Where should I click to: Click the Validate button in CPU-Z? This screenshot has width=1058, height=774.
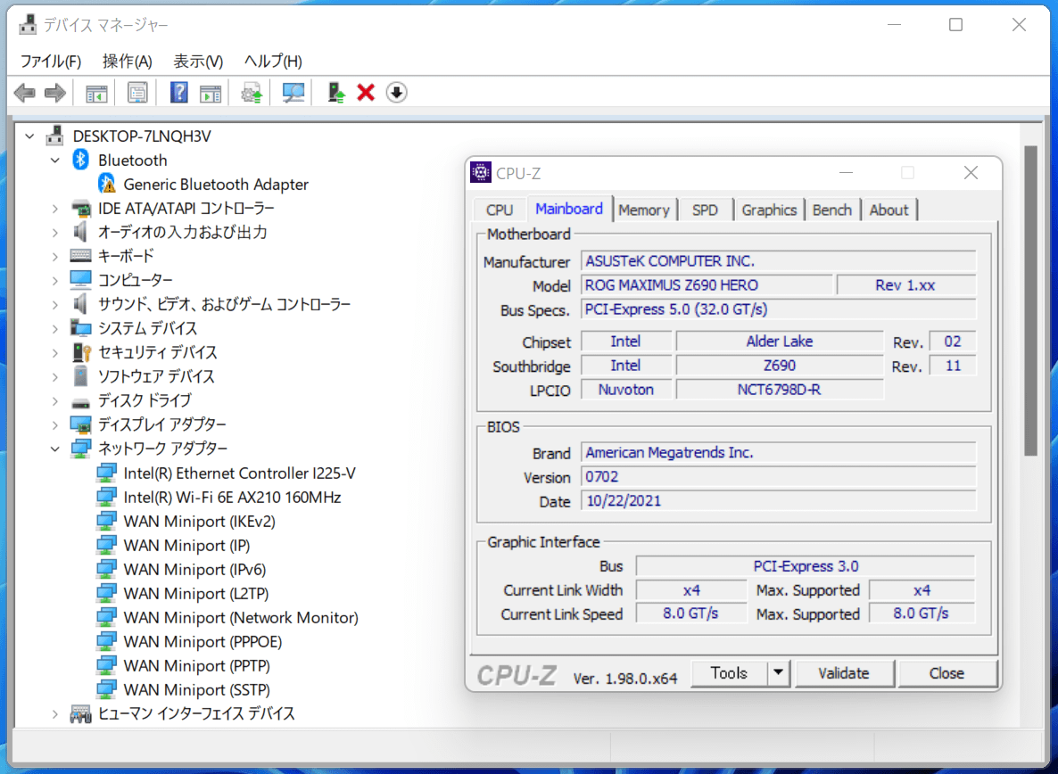(x=843, y=673)
